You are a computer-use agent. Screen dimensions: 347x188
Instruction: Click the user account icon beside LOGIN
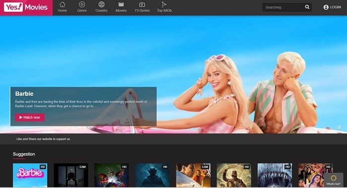pos(326,7)
